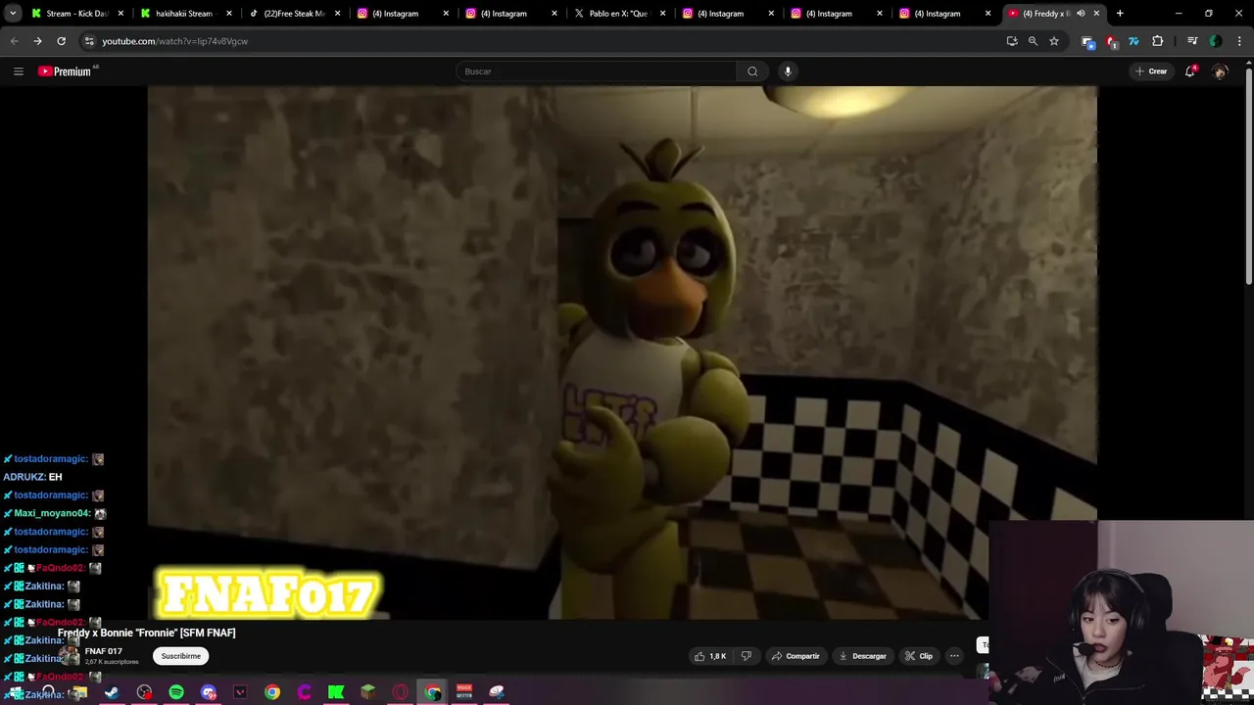Screen dimensions: 1254x705
Task: Open File Explorer from the taskbar
Action: click(80, 692)
